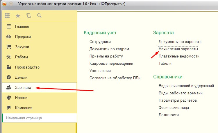
Task: Click the Зарплата people icon
Action: [x=9, y=87]
